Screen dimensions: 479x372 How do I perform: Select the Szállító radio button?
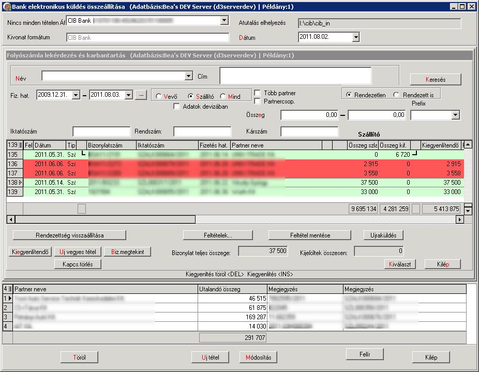[191, 96]
